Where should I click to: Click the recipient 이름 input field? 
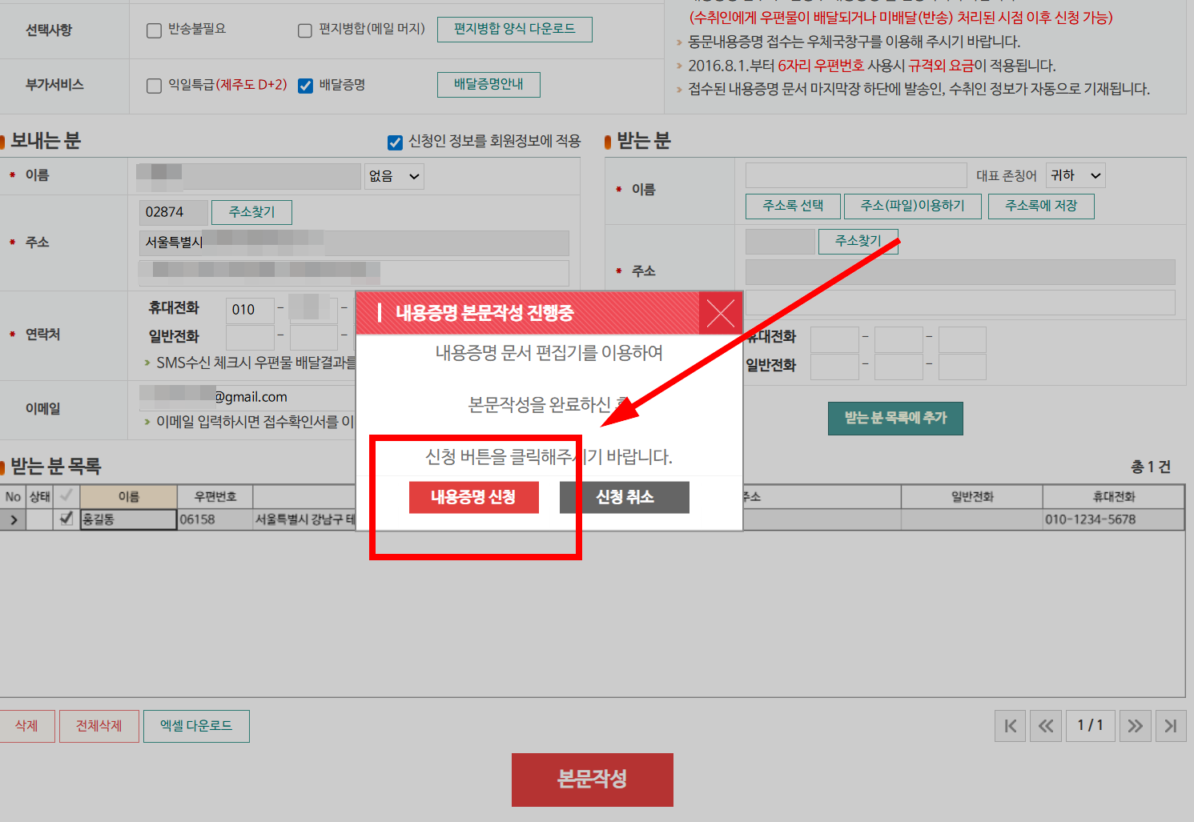pyautogui.click(x=855, y=175)
